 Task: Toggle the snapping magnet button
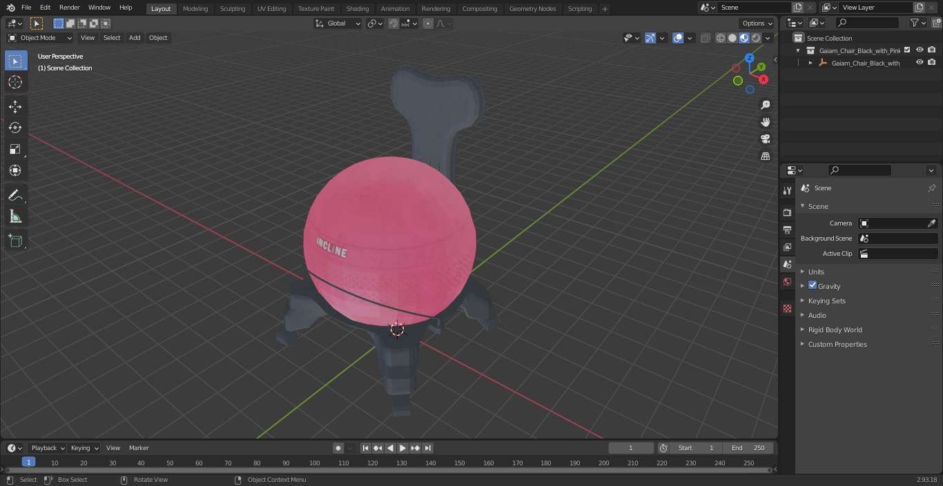click(393, 23)
